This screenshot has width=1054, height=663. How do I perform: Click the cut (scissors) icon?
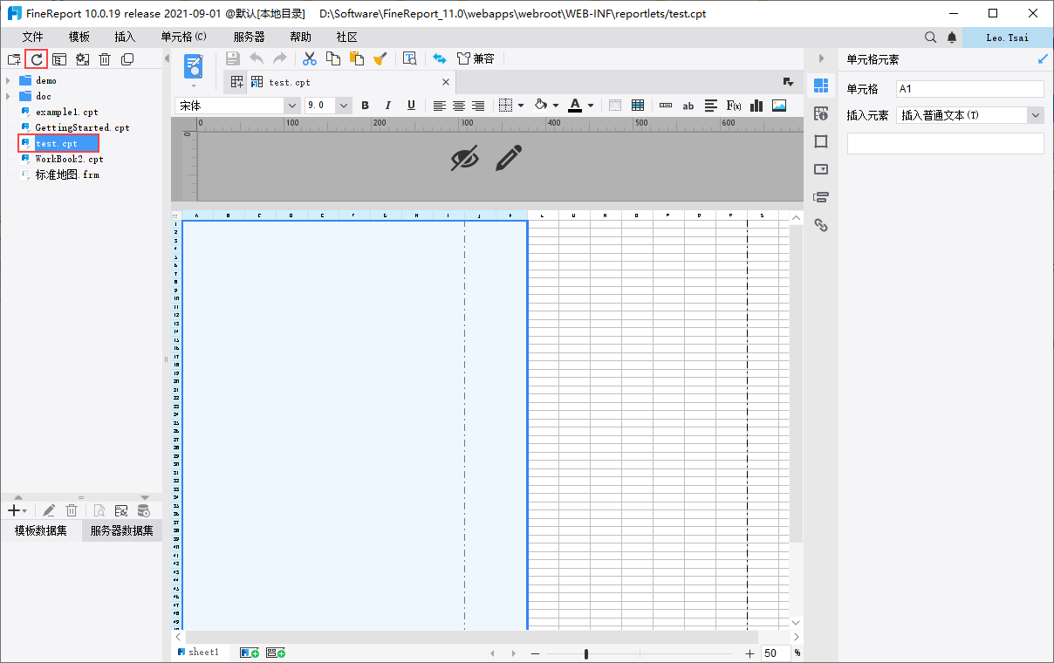click(310, 58)
